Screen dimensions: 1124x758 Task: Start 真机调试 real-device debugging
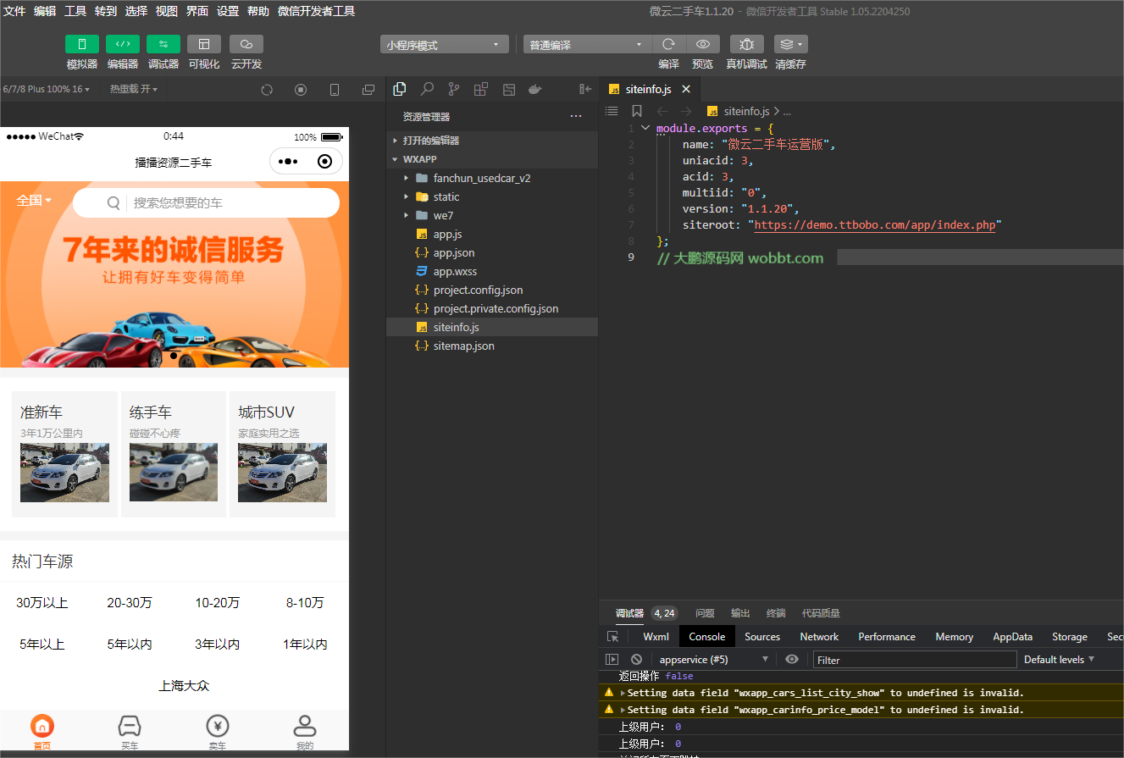click(x=745, y=44)
